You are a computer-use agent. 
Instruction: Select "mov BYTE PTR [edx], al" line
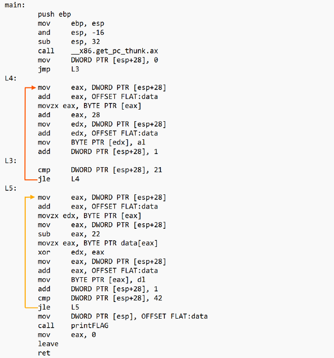92,142
